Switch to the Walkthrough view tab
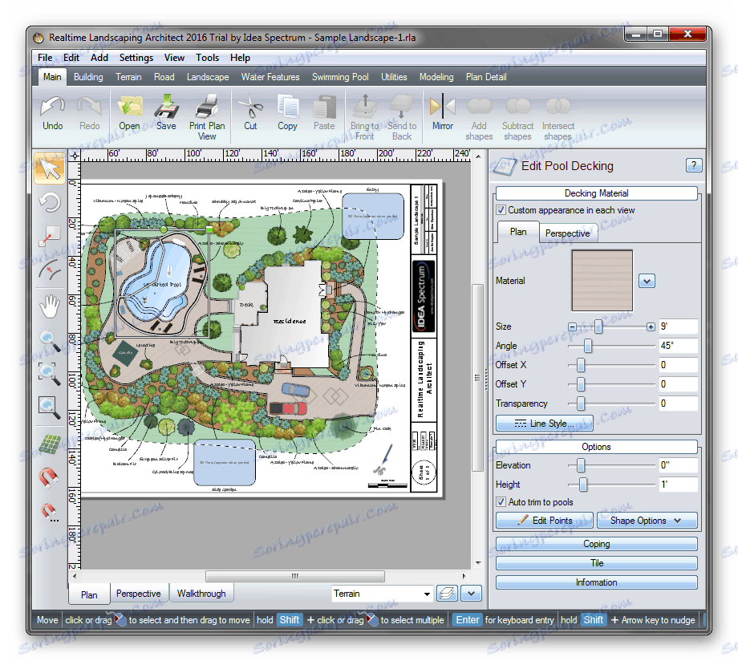The height and width of the screenshot is (661, 738). pos(201,594)
